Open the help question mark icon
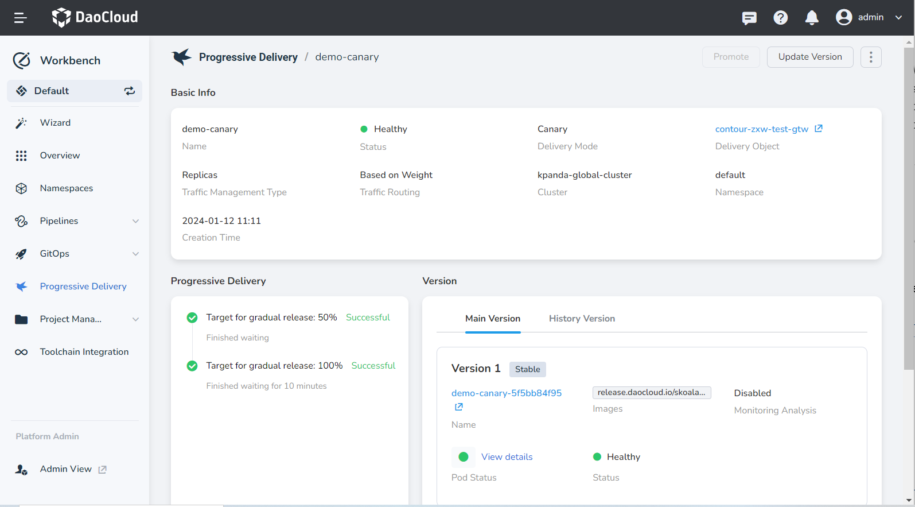 [x=780, y=18]
